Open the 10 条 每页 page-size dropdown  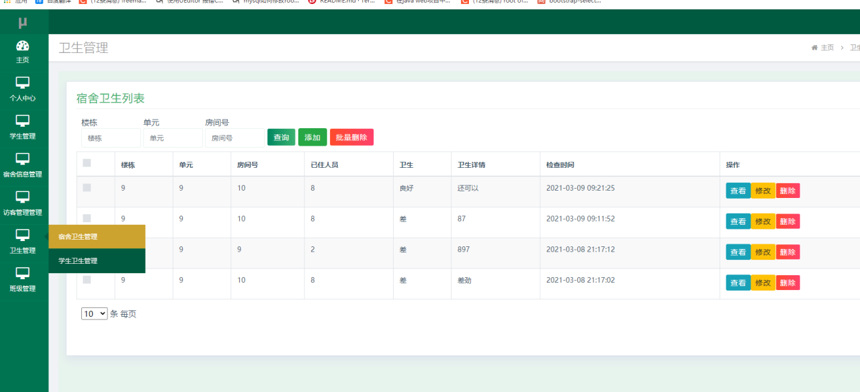(94, 313)
